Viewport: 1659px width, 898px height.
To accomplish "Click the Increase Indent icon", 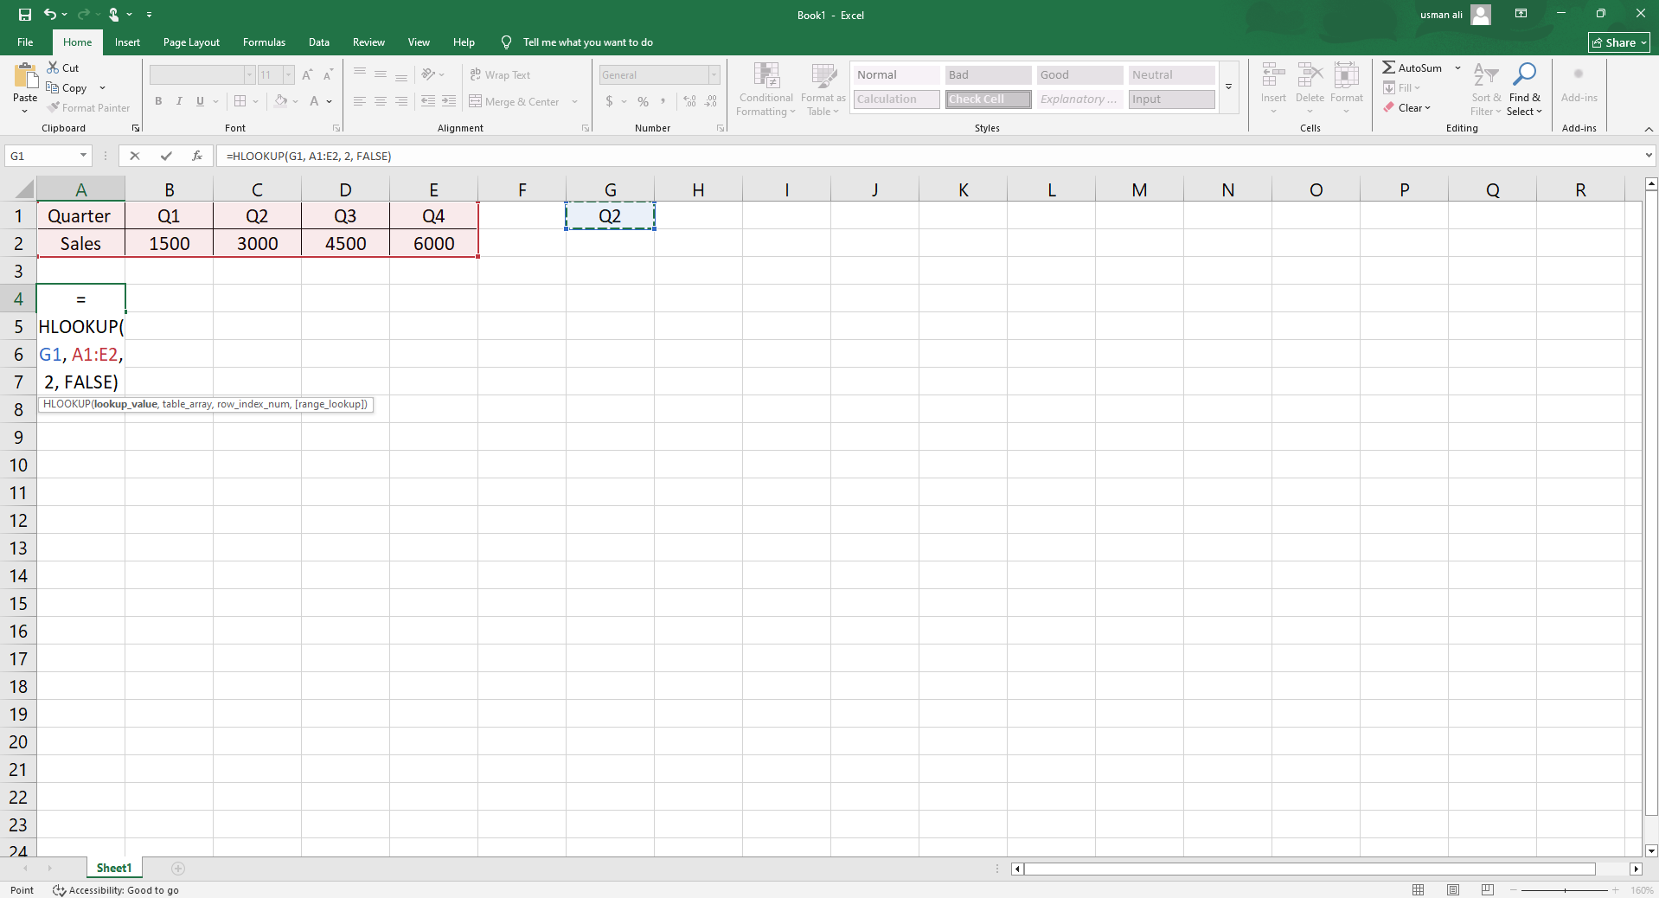I will click(x=449, y=101).
